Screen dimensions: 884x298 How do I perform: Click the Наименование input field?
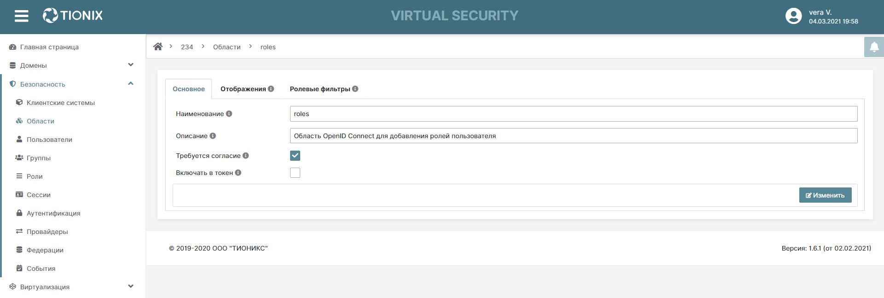tap(573, 114)
